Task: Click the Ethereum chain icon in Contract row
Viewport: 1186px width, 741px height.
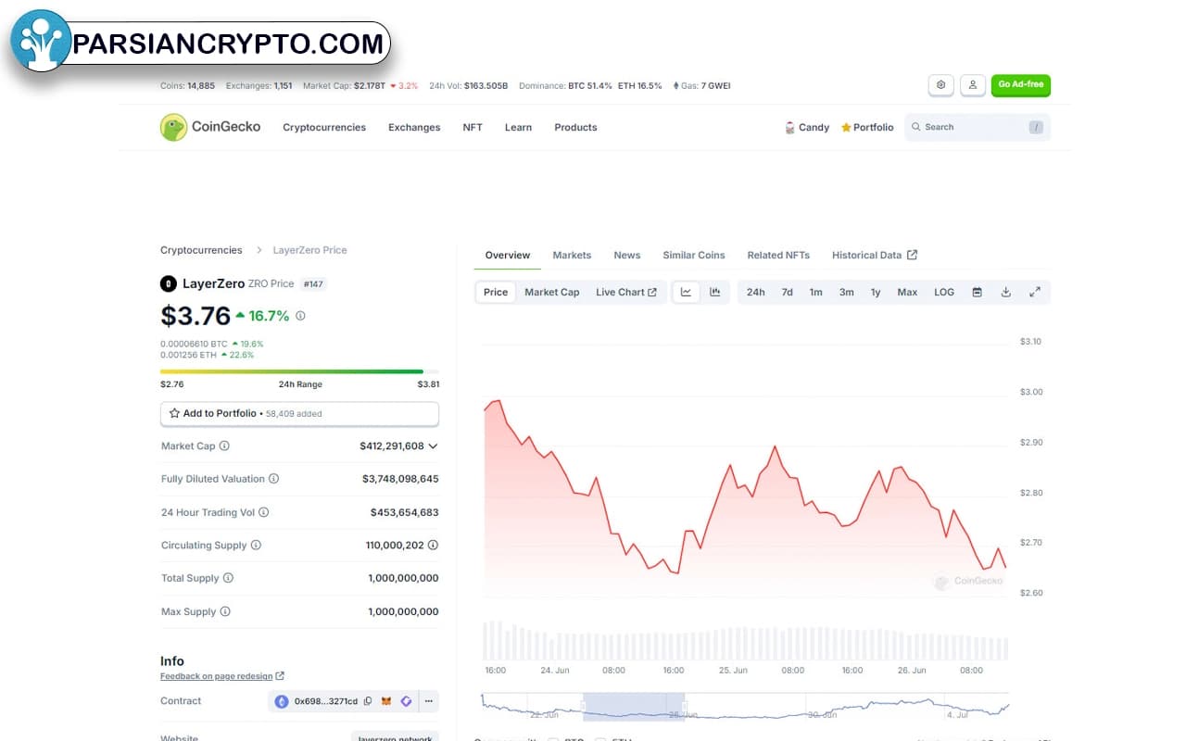Action: coord(282,701)
